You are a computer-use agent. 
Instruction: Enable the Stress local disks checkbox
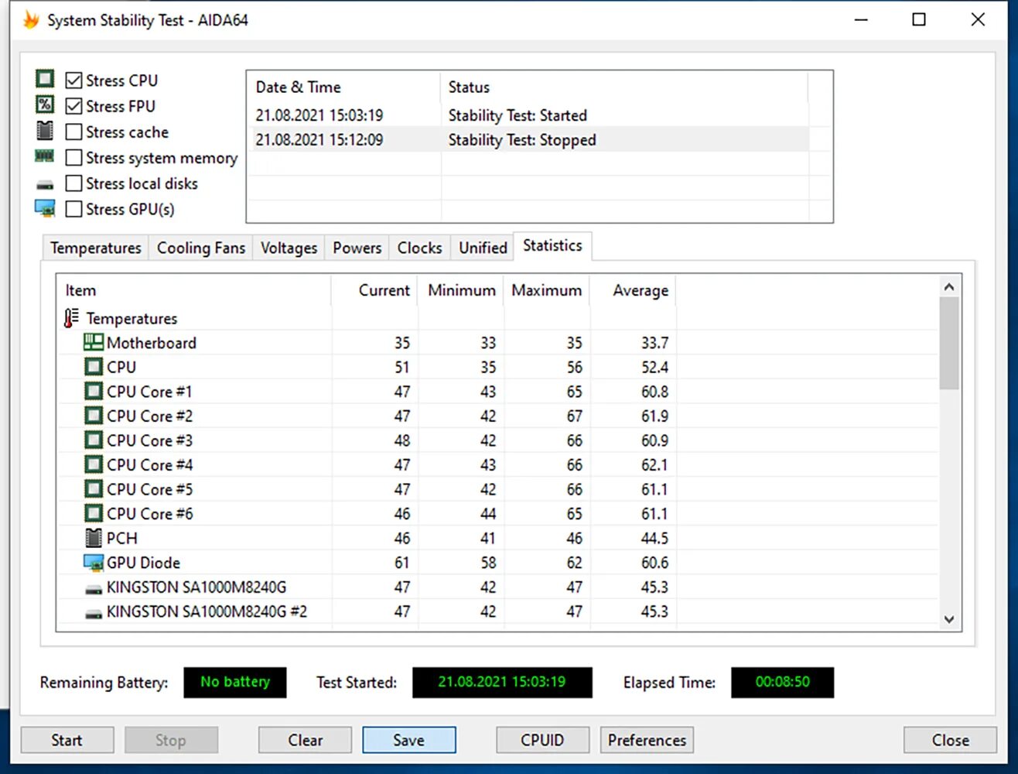pos(73,183)
